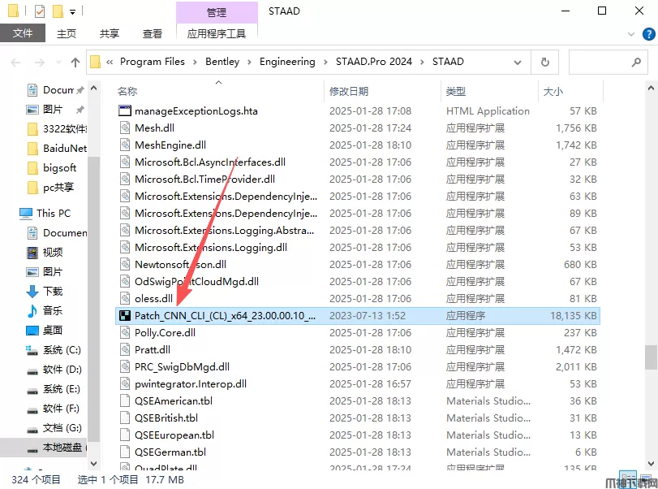Click the 桌面 desktop icon
Screen dimensions: 658x489
coord(32,331)
